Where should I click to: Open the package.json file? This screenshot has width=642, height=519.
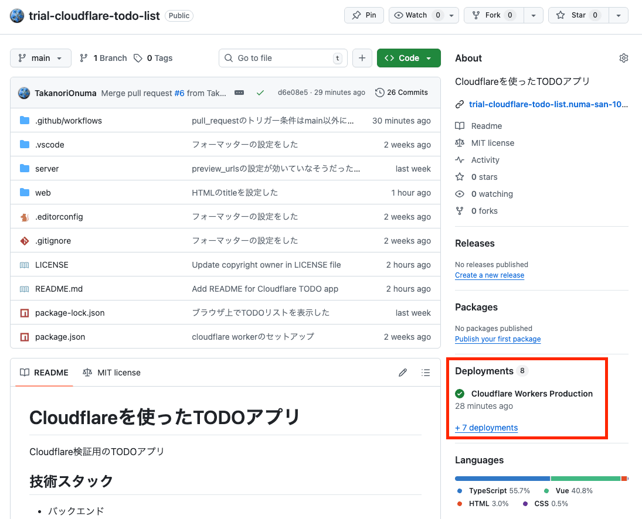click(60, 337)
